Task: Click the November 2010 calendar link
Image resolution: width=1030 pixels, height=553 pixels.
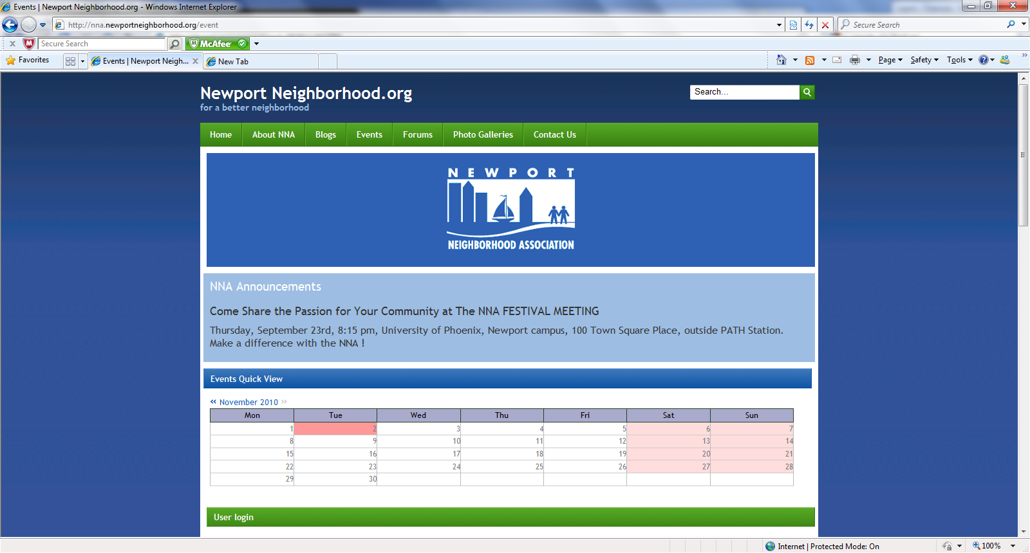Action: coord(248,403)
